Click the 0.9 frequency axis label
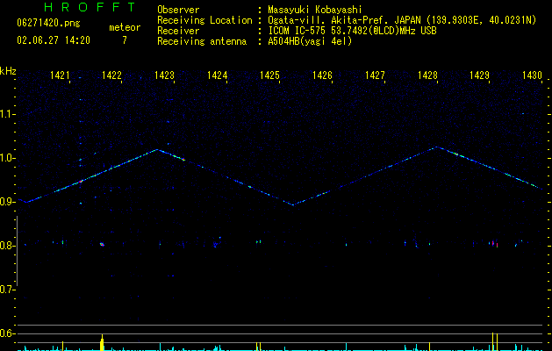This screenshot has height=351, width=552. coord(6,202)
